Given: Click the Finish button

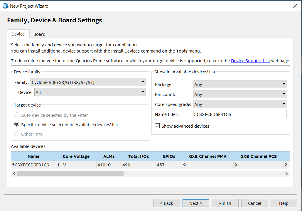Looking at the screenshot, I should tap(225, 203).
